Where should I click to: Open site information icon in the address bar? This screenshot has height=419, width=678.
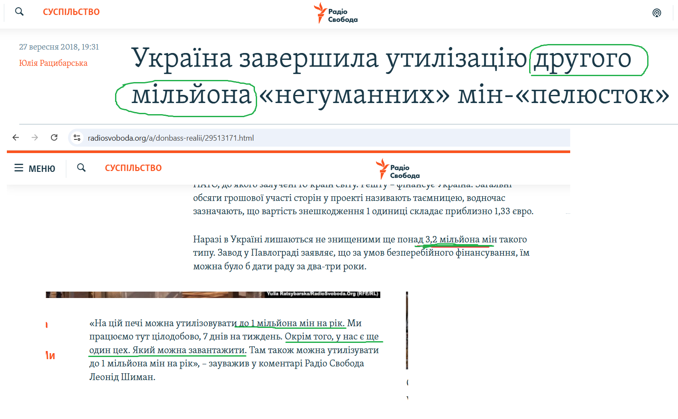[x=77, y=138]
